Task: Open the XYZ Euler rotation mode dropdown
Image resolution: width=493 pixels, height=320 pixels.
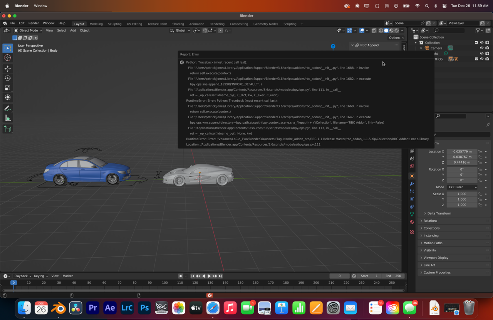Action: [x=462, y=187]
